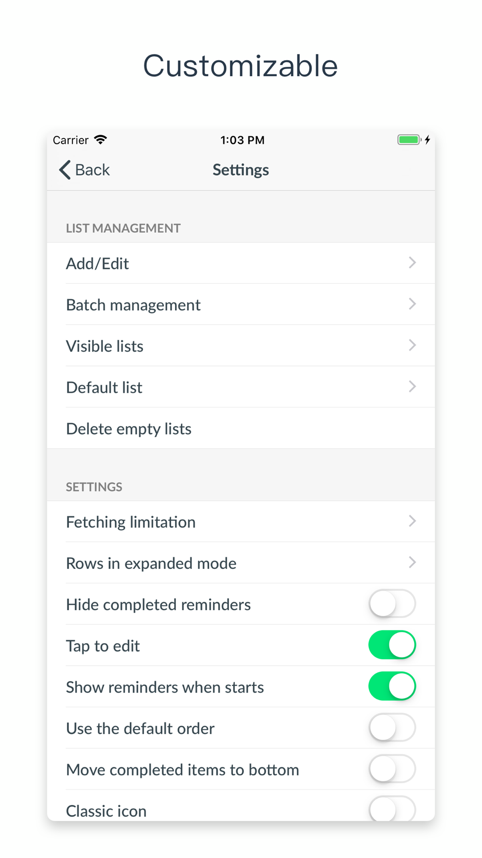Tap the 1:03 PM clock
Screen dimensions: 482x858
coord(242,140)
